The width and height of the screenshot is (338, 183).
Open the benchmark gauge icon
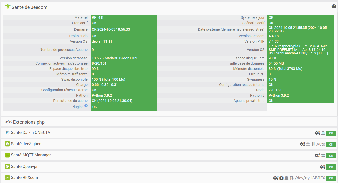coord(334,6)
